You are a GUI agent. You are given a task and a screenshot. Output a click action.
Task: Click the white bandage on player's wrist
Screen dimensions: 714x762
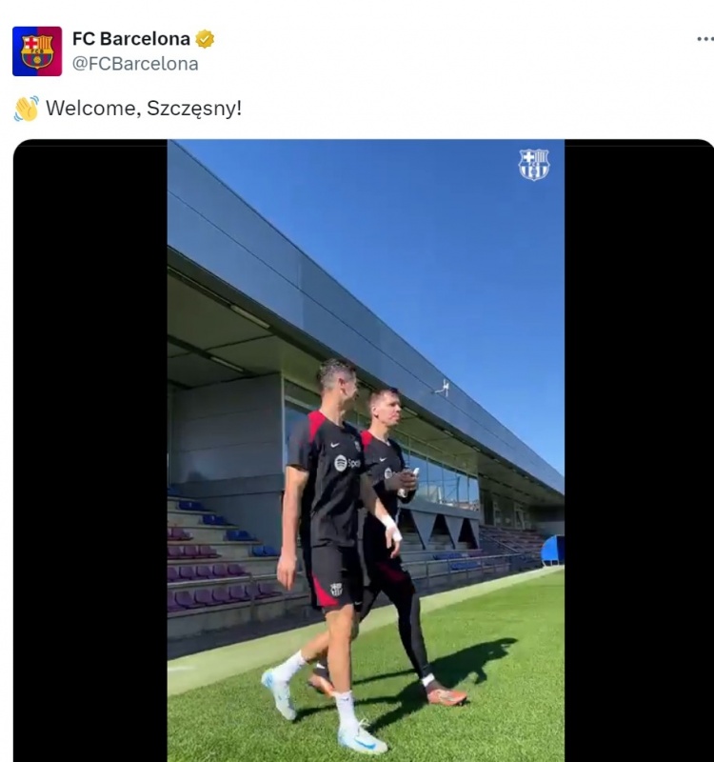(x=391, y=529)
